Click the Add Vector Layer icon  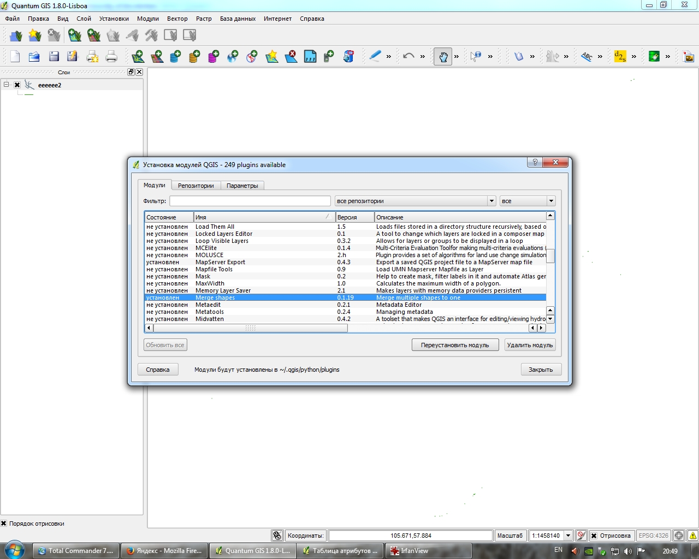pos(138,56)
